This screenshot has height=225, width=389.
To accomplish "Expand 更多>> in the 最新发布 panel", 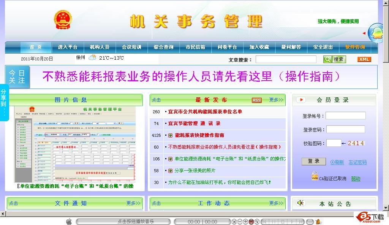I will coord(276,100).
